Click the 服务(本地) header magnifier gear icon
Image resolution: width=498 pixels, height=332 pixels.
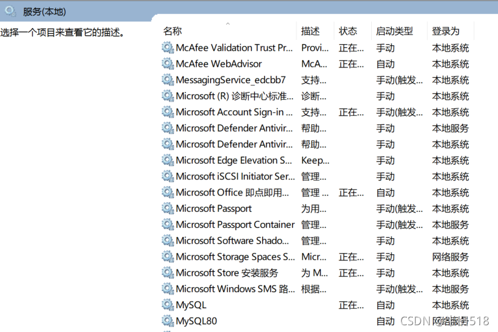(x=10, y=12)
